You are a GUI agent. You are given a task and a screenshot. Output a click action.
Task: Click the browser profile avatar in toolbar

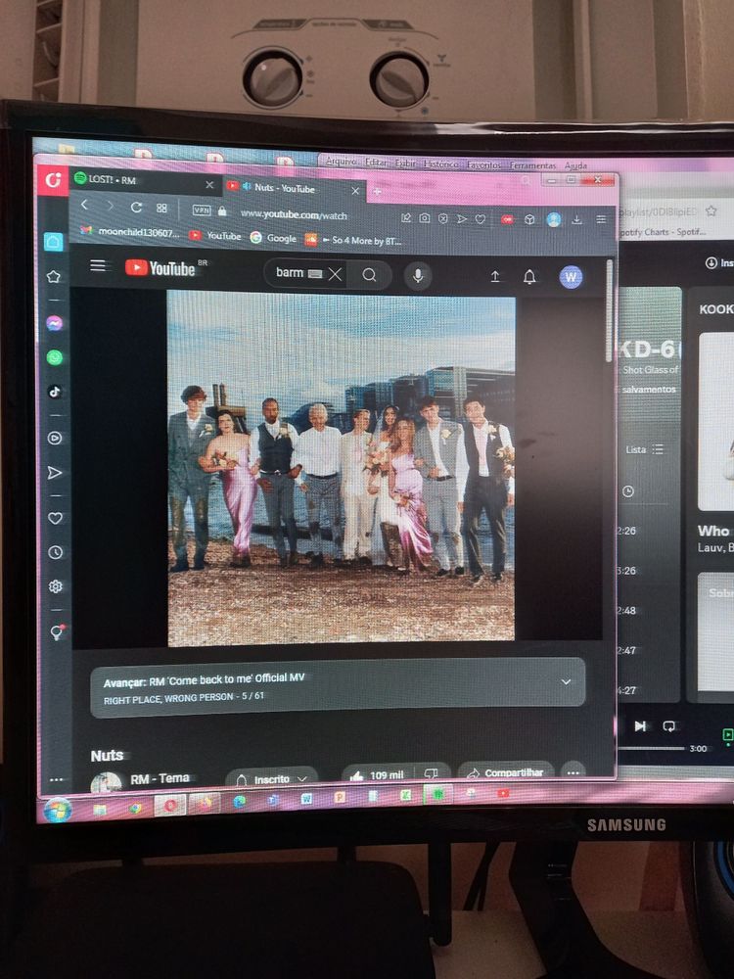[x=553, y=219]
